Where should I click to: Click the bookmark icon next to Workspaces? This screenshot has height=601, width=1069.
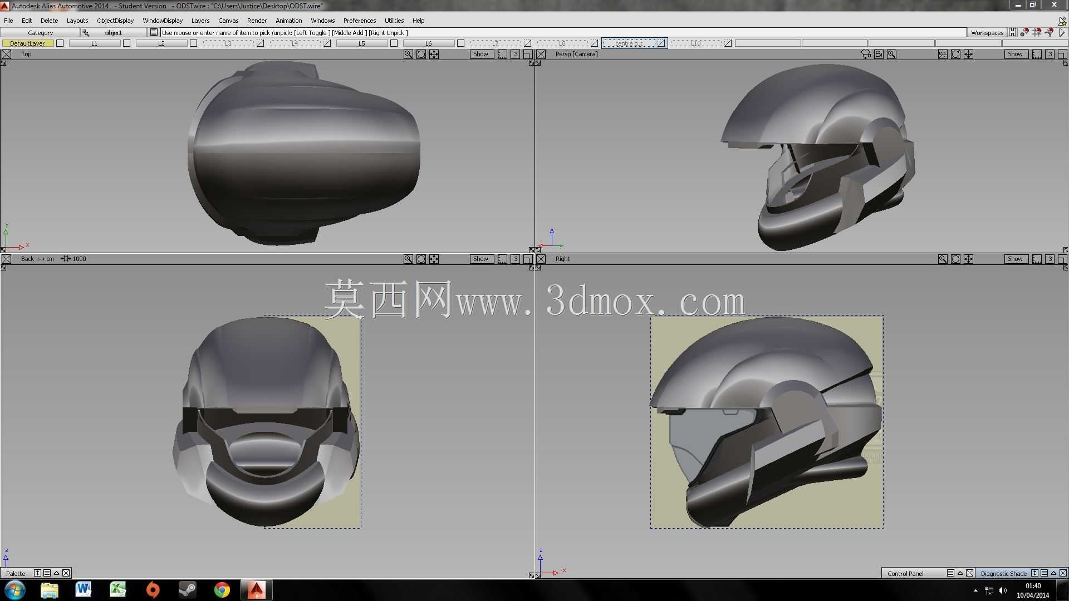click(x=1012, y=33)
